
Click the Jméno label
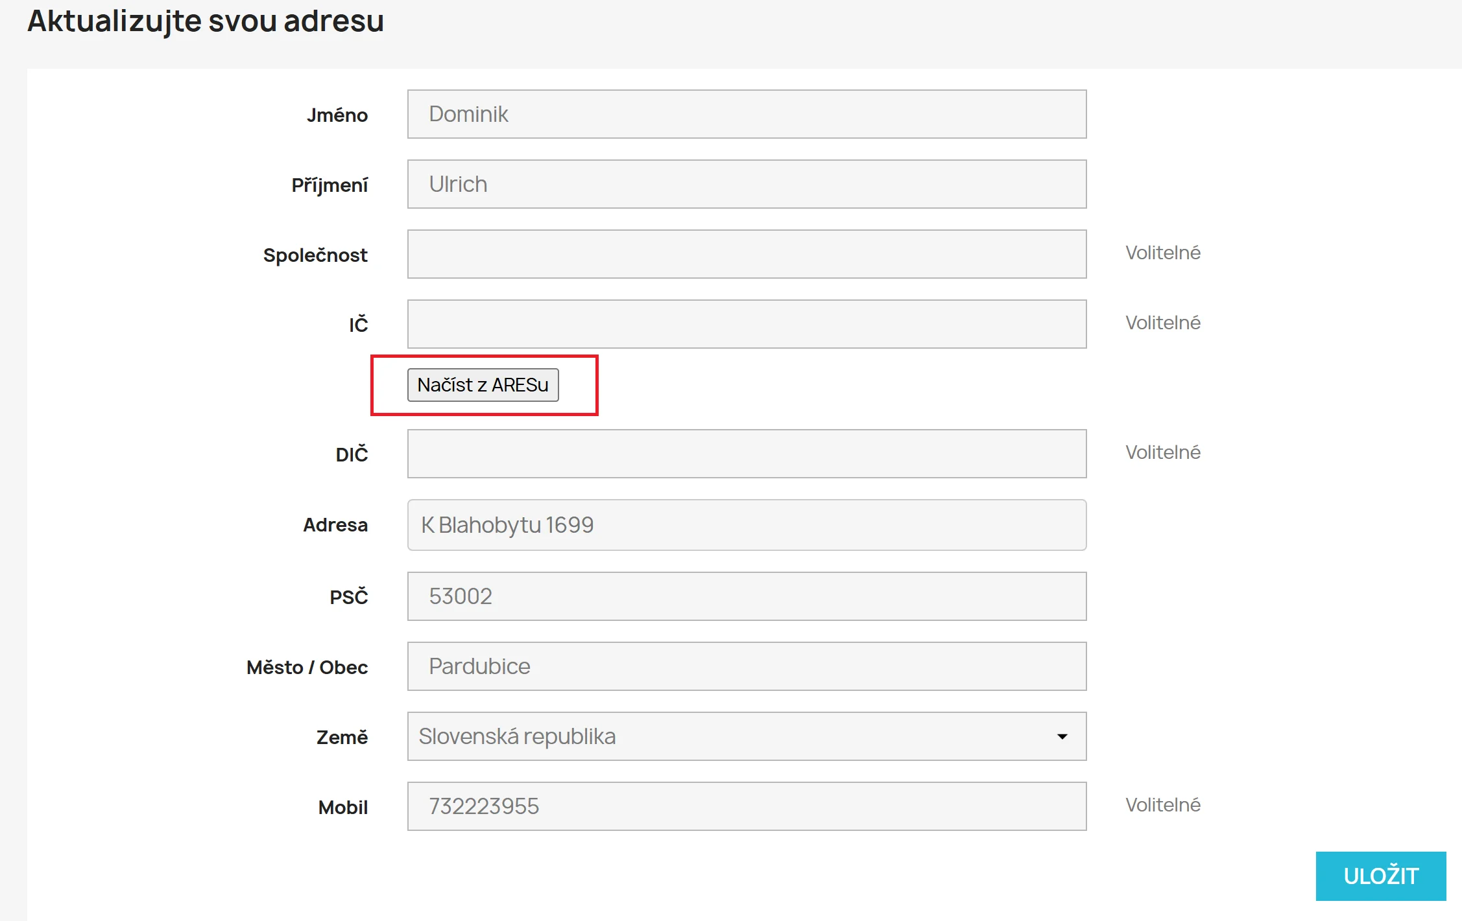pyautogui.click(x=337, y=115)
